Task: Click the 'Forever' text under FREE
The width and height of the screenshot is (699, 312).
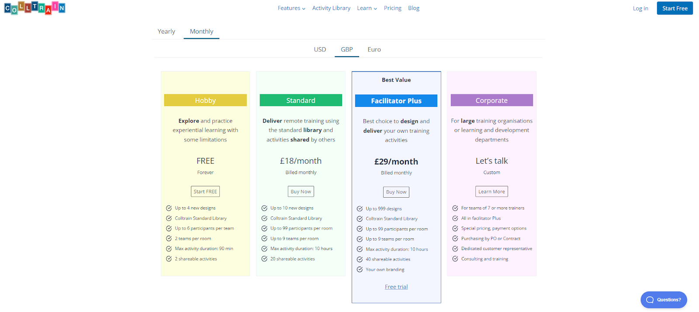Action: click(205, 172)
